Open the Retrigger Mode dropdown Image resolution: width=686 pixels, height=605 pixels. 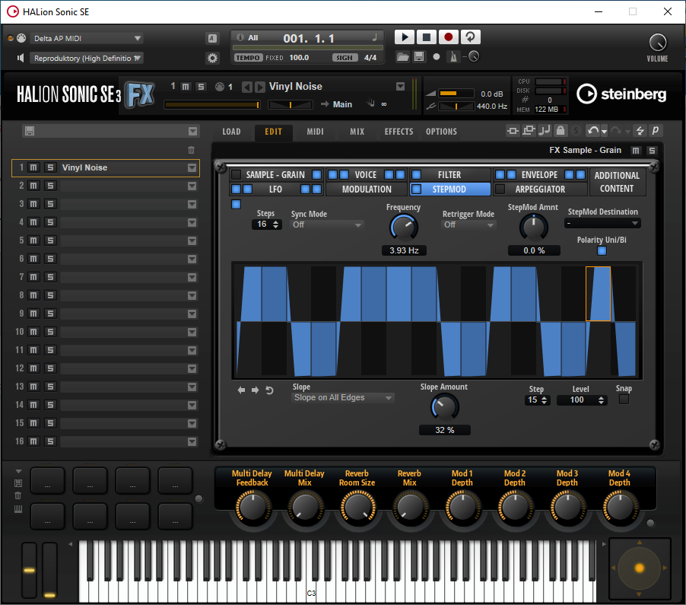pyautogui.click(x=468, y=224)
